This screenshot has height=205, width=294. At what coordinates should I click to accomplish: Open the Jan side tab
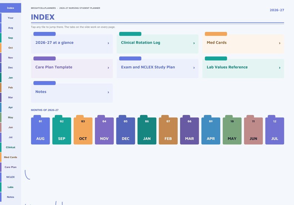(x=10, y=78)
